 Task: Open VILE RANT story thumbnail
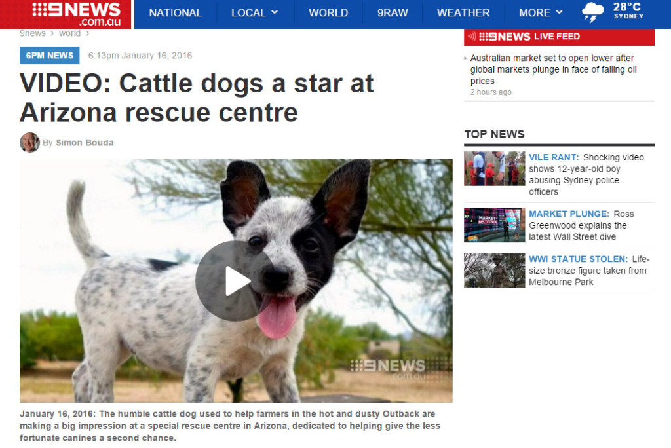494,168
